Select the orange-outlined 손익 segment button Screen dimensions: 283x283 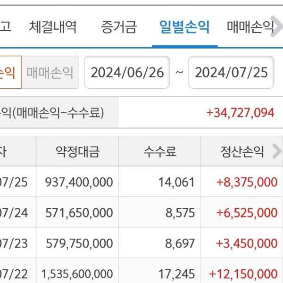pos(9,73)
